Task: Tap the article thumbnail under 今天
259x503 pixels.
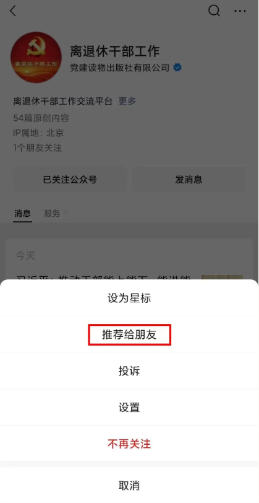Action: [x=222, y=278]
